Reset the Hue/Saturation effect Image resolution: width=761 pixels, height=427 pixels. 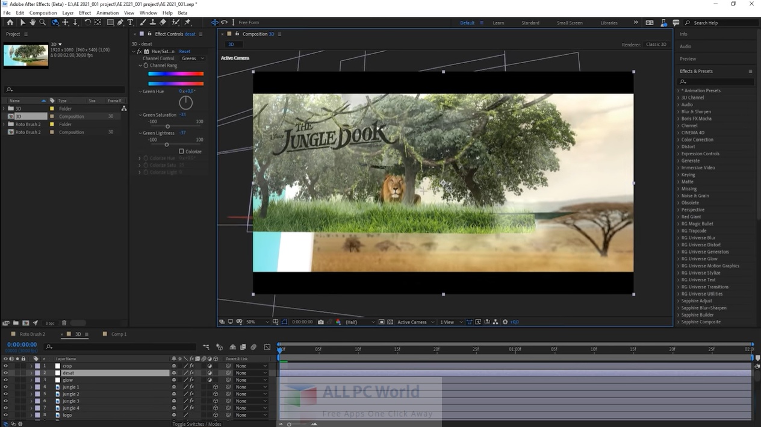click(x=184, y=51)
